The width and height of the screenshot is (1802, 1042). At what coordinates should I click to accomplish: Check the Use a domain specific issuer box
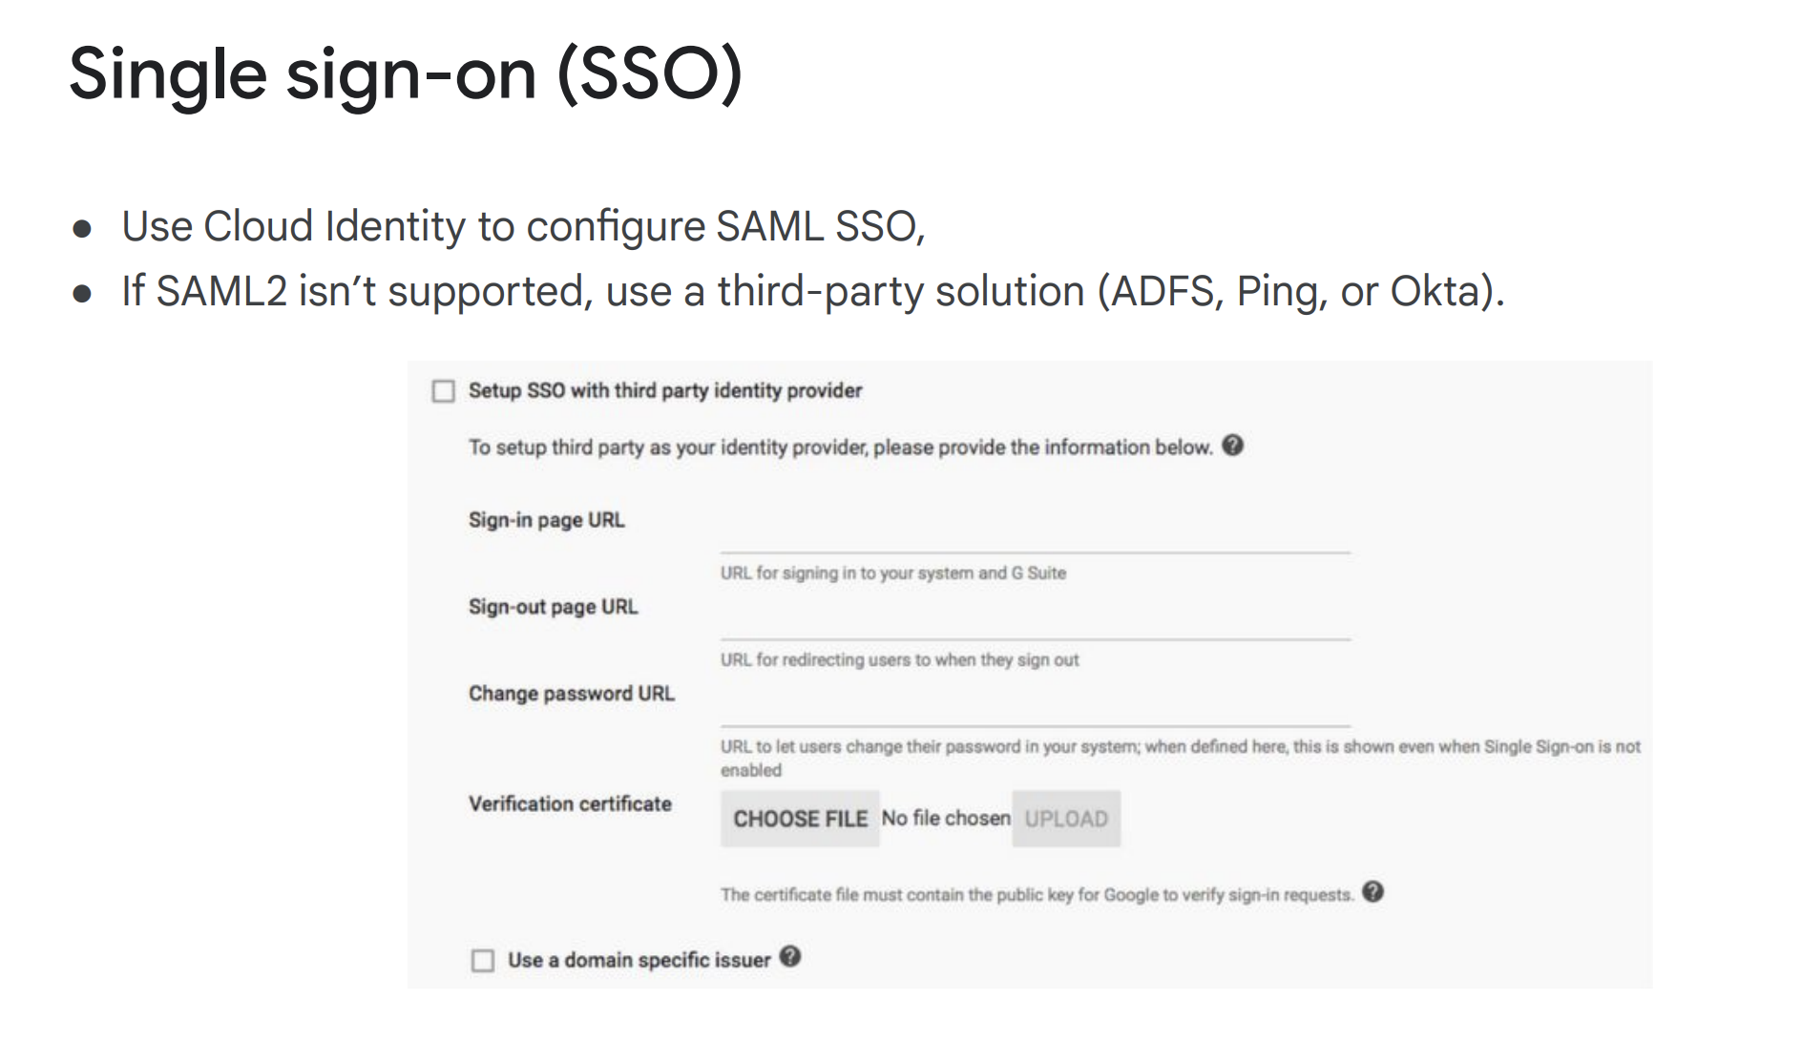(483, 960)
